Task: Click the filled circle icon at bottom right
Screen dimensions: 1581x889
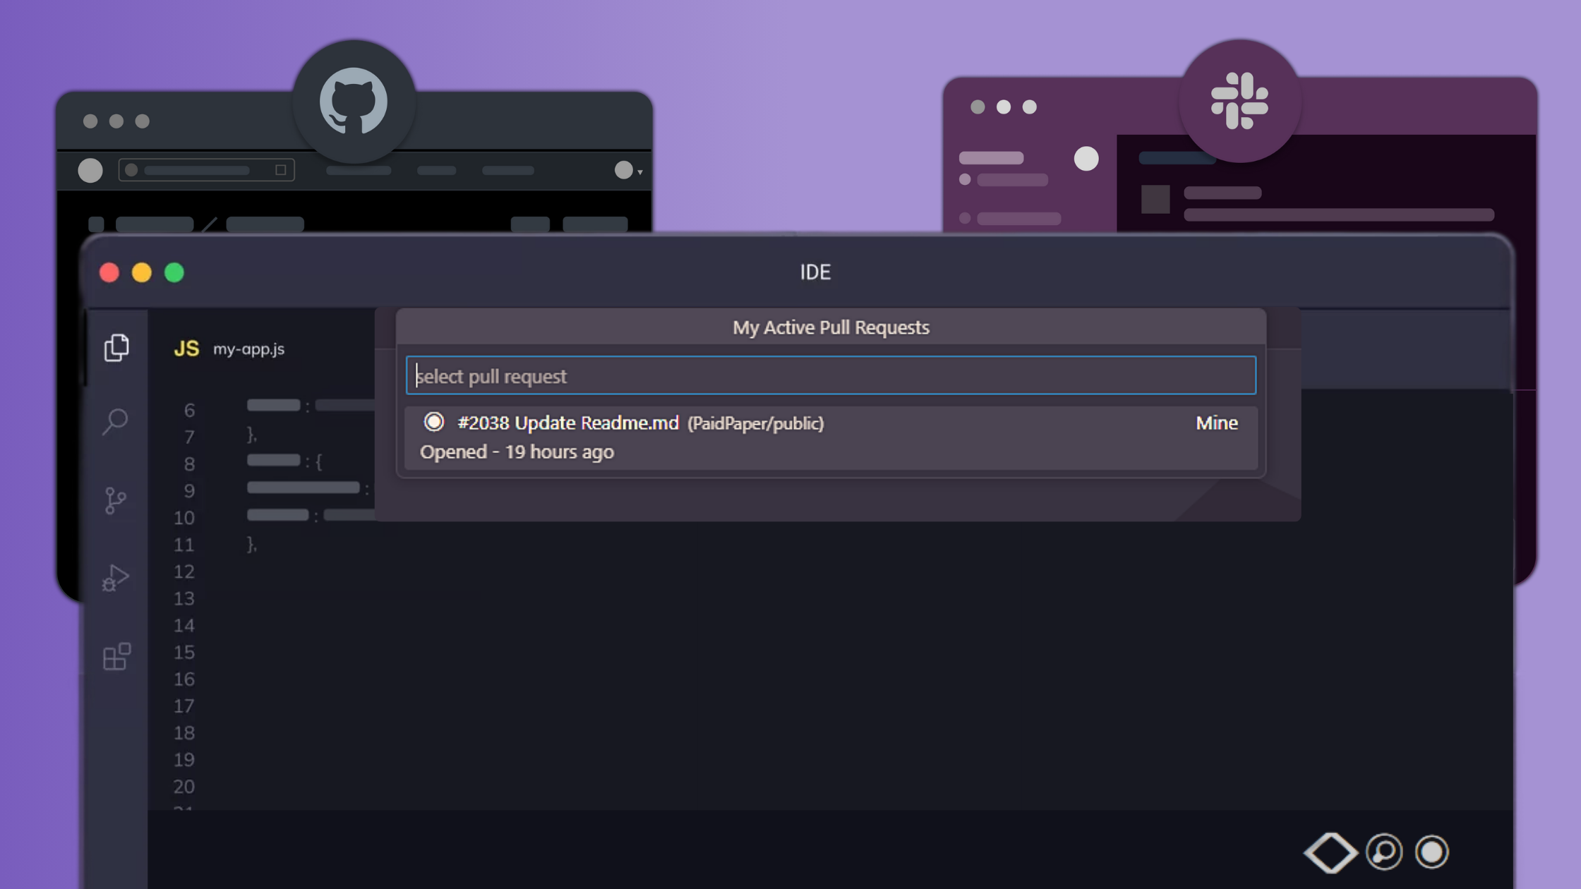Action: click(x=1432, y=852)
